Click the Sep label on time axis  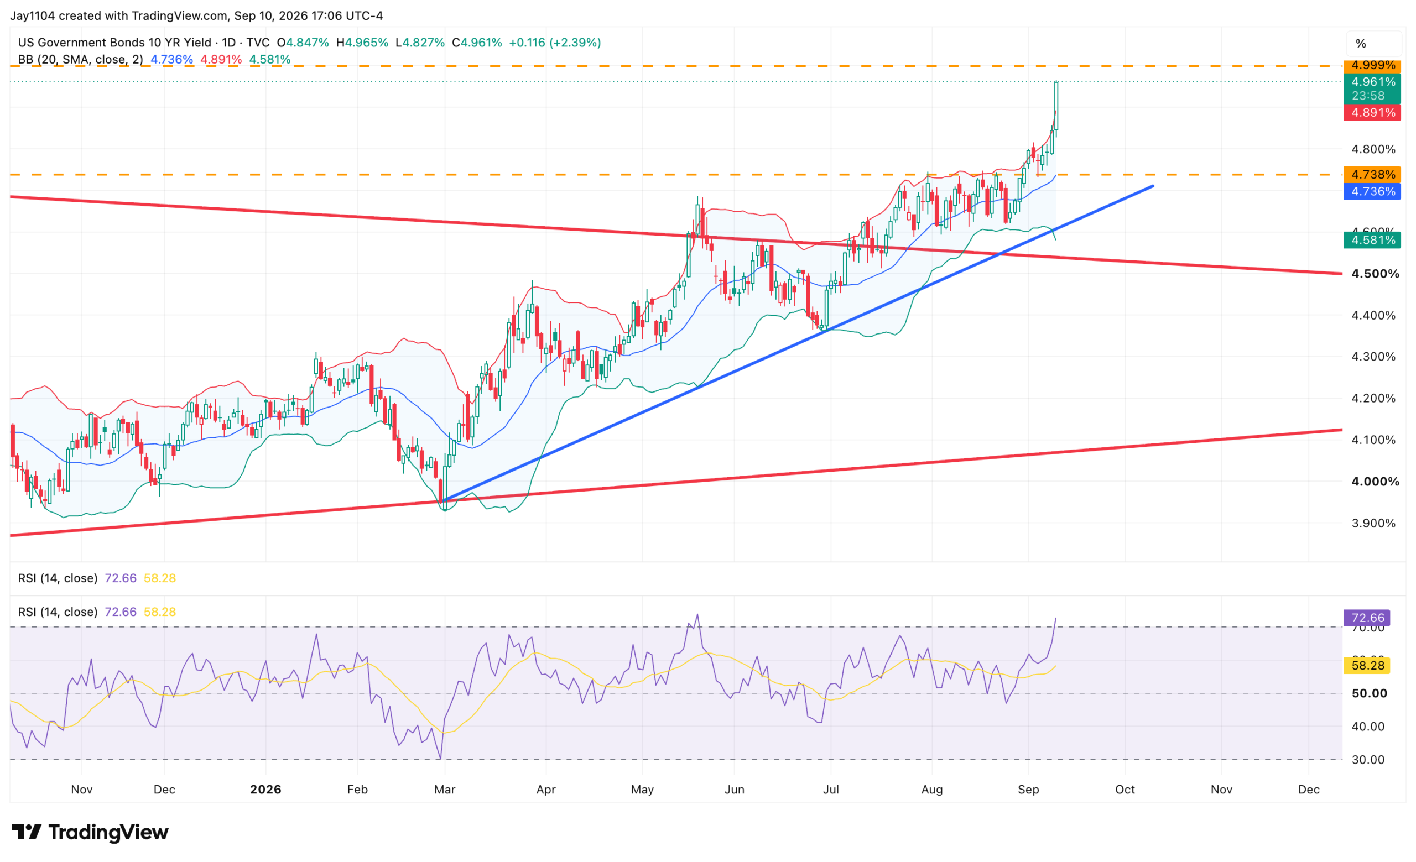(1028, 790)
